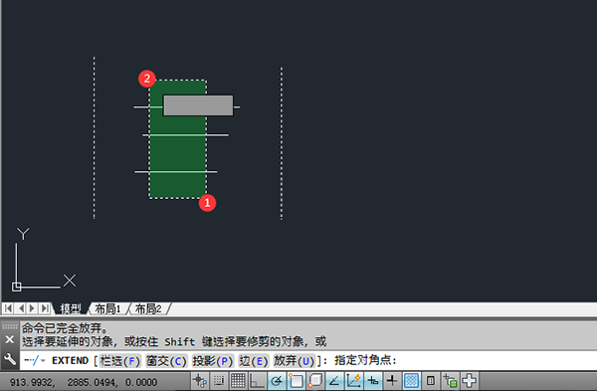
Task: Choose 边(E) command option
Action: click(x=253, y=360)
